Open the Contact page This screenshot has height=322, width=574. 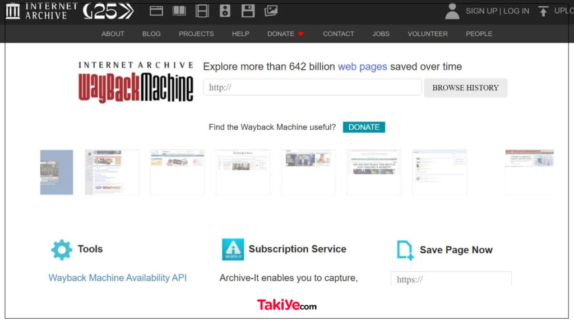[339, 34]
